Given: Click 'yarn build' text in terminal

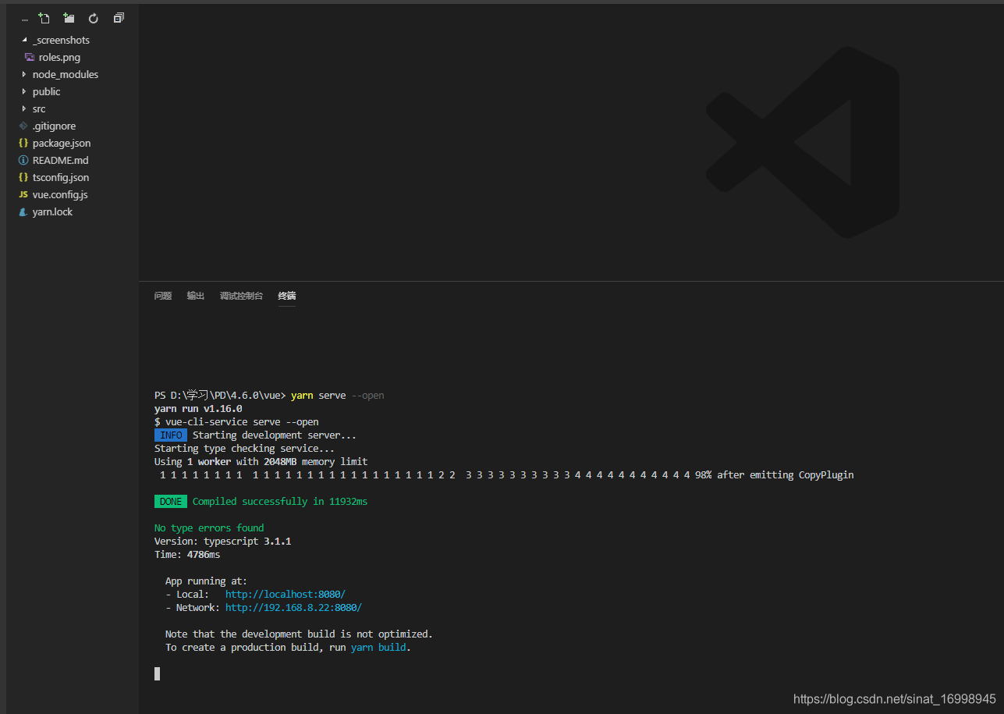Looking at the screenshot, I should 378,648.
